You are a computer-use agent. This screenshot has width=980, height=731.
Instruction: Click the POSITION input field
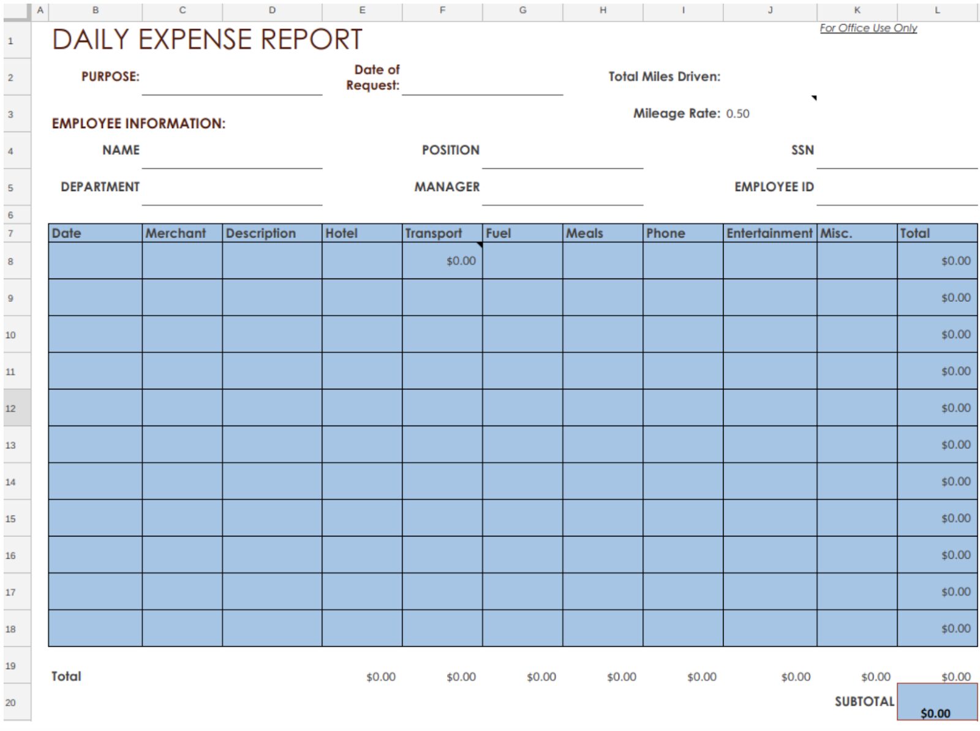tap(562, 151)
